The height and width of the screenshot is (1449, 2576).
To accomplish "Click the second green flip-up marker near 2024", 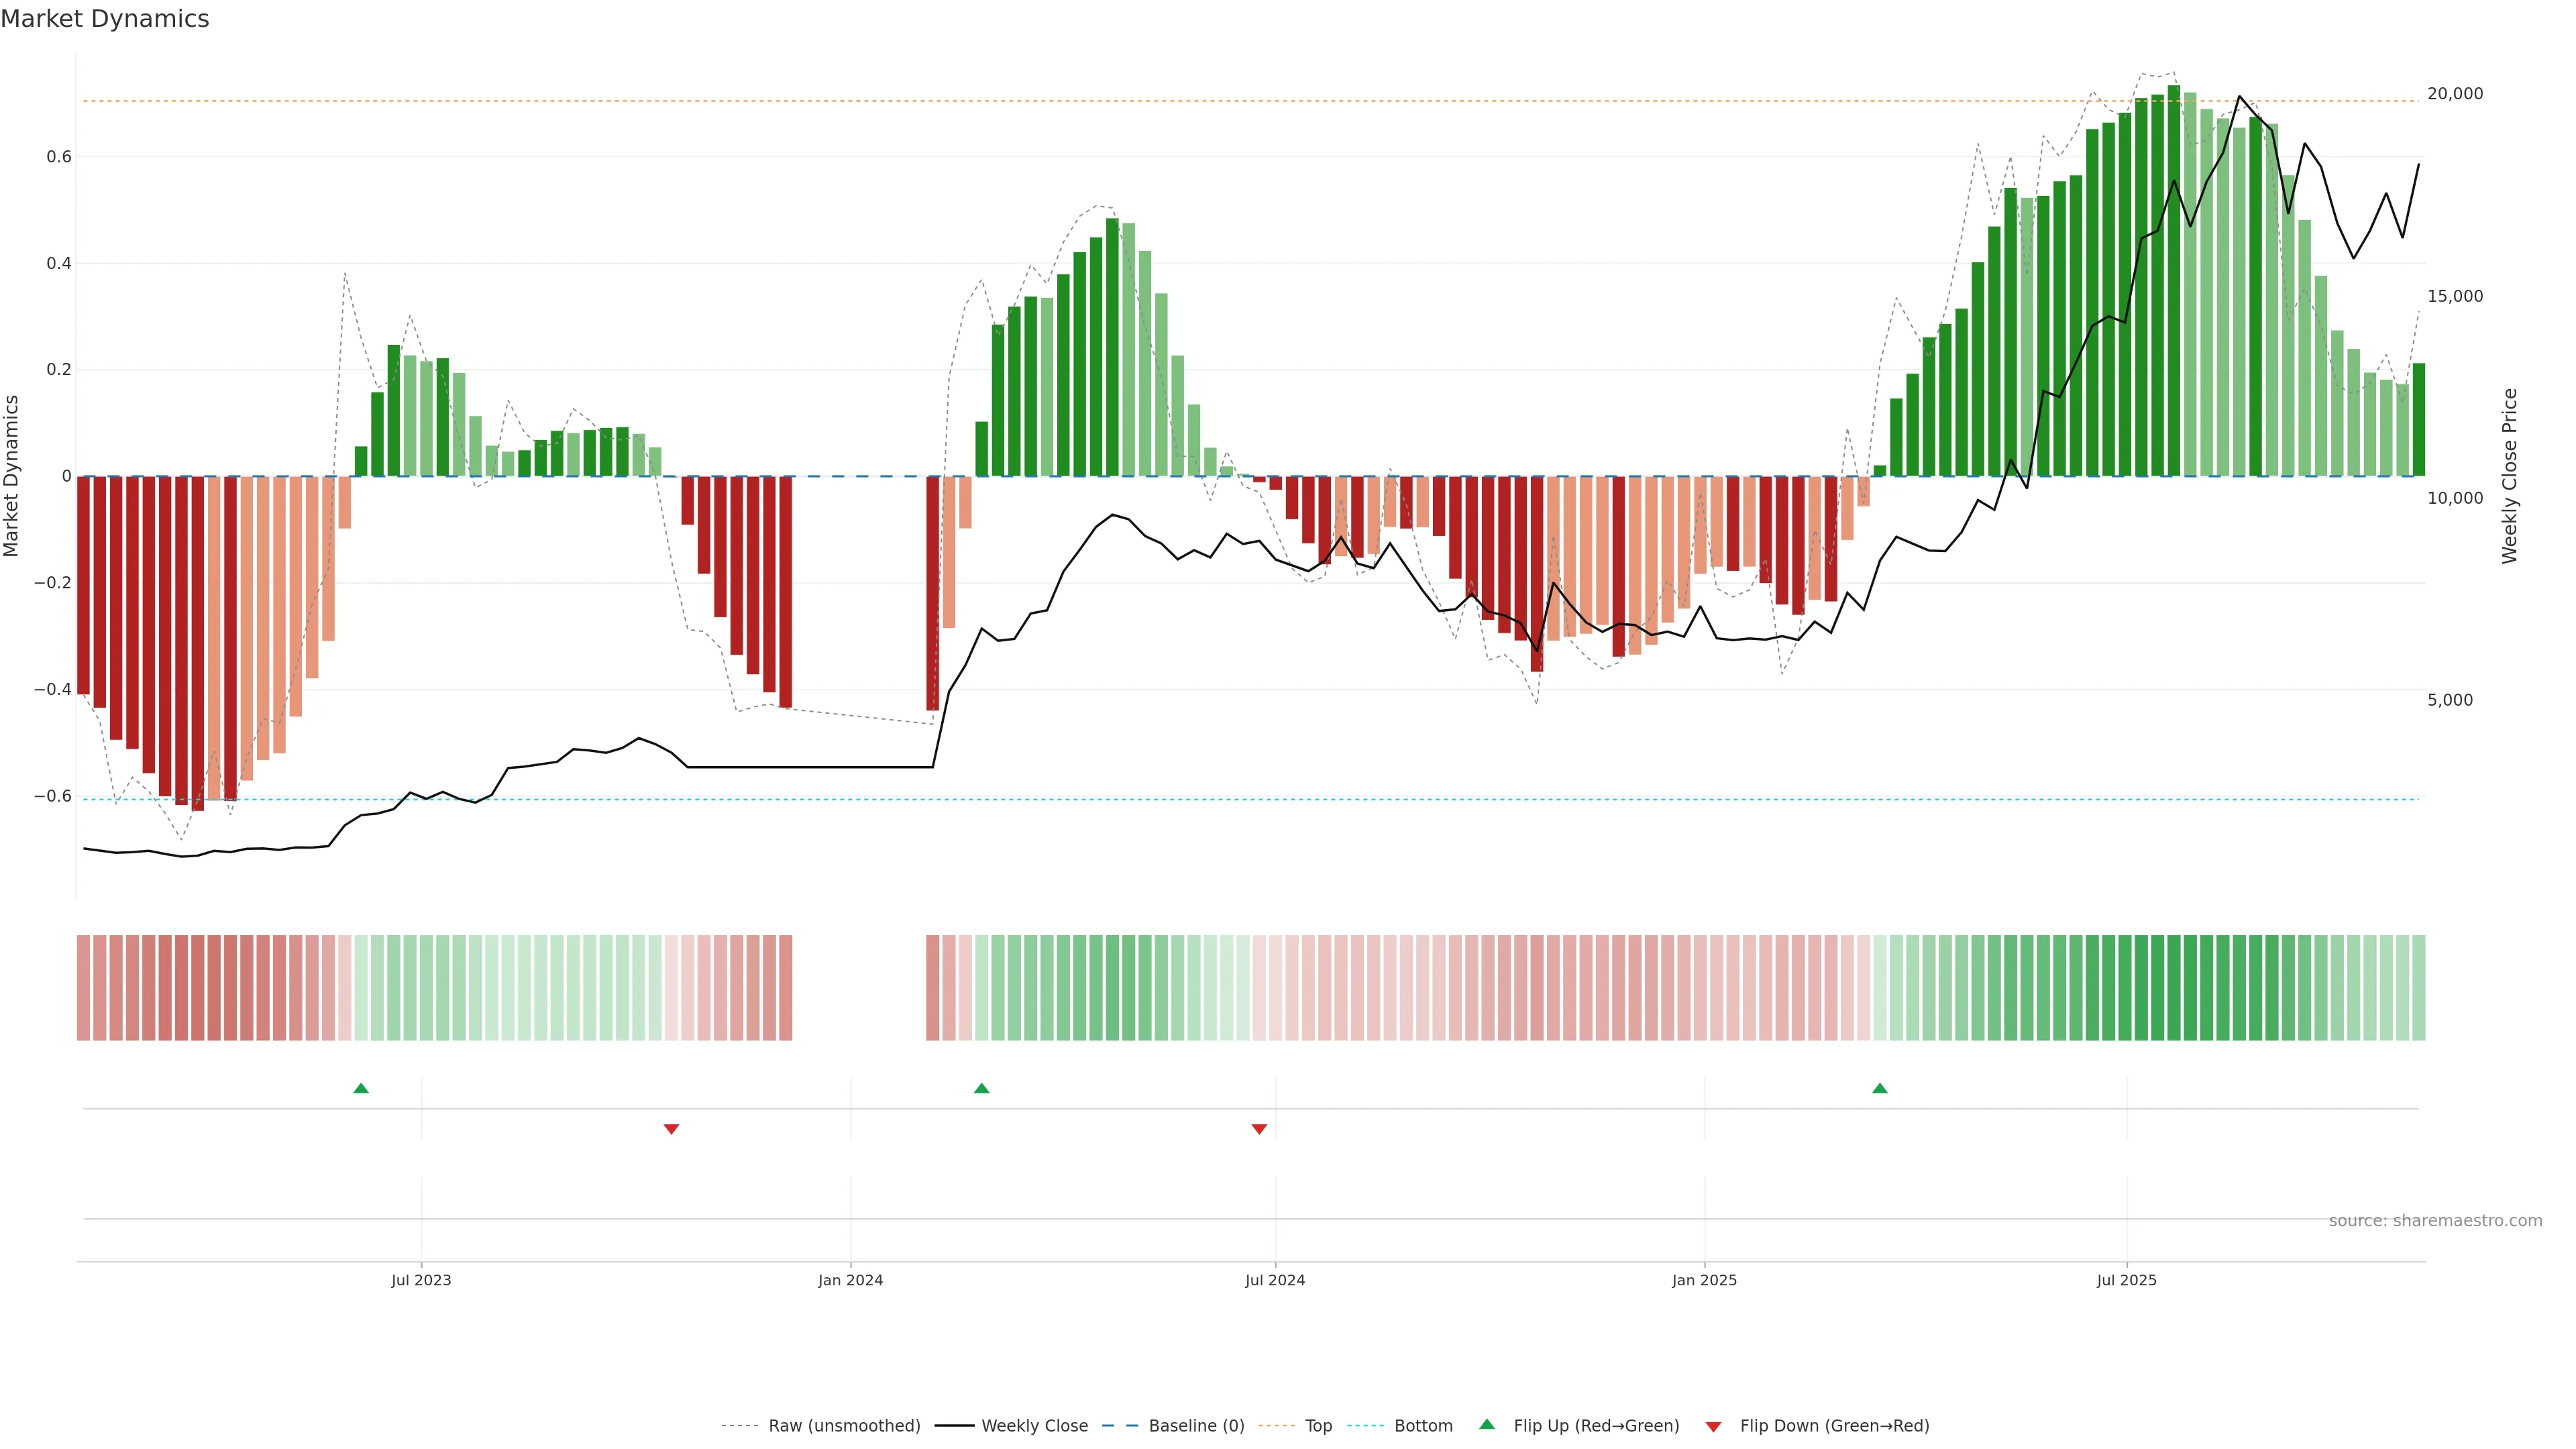I will (981, 1088).
